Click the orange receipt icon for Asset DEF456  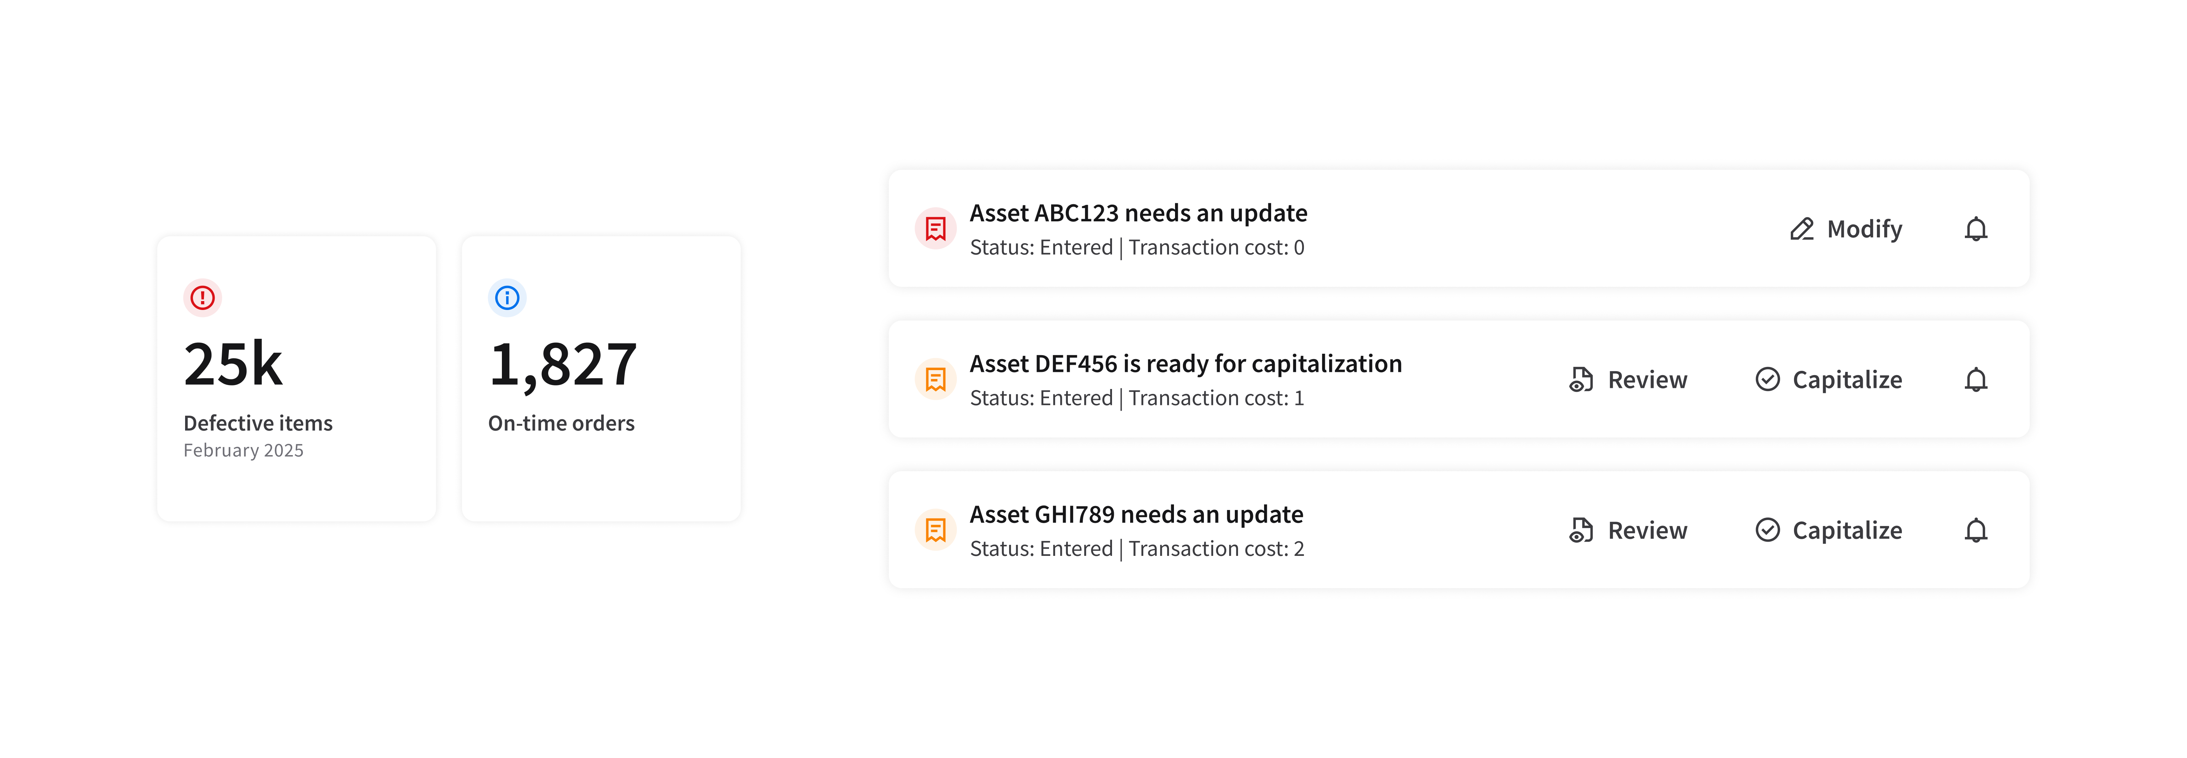pos(935,379)
